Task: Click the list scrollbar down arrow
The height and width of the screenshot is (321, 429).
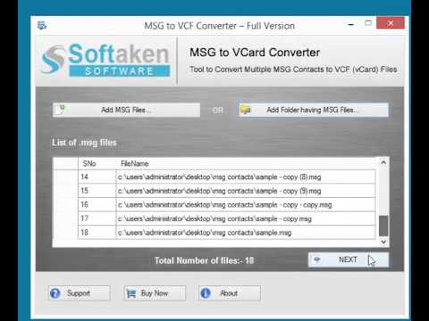Action: [383, 242]
